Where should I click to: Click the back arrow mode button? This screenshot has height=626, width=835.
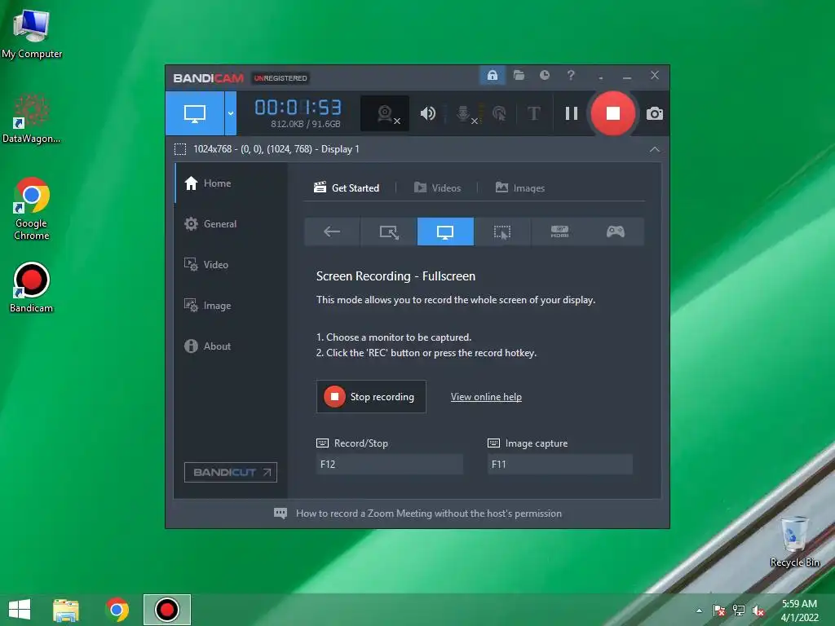click(332, 231)
